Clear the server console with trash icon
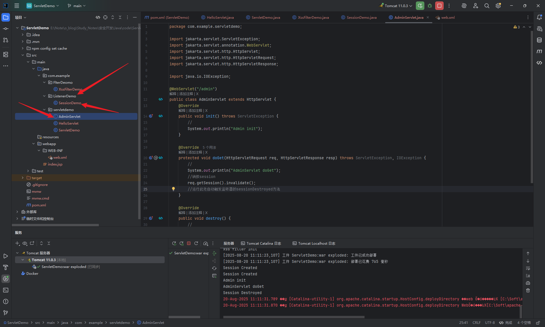Screen dimensions: 545x327 (528, 290)
